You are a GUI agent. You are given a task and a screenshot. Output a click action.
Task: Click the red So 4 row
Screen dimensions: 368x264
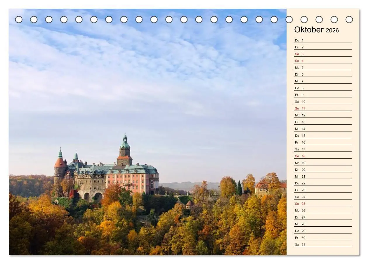[x=323, y=61]
